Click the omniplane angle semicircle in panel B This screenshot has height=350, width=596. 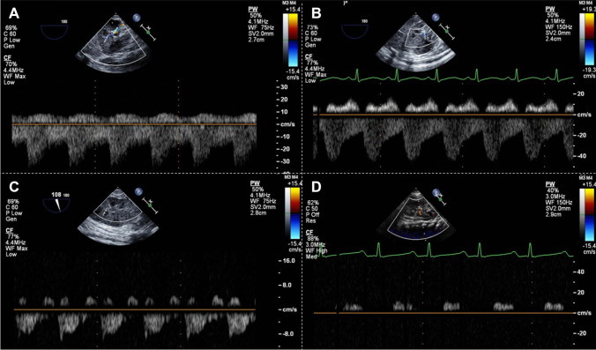[354, 31]
